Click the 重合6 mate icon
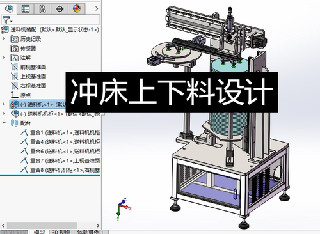Screen dimensions: 320x234 [24, 151]
